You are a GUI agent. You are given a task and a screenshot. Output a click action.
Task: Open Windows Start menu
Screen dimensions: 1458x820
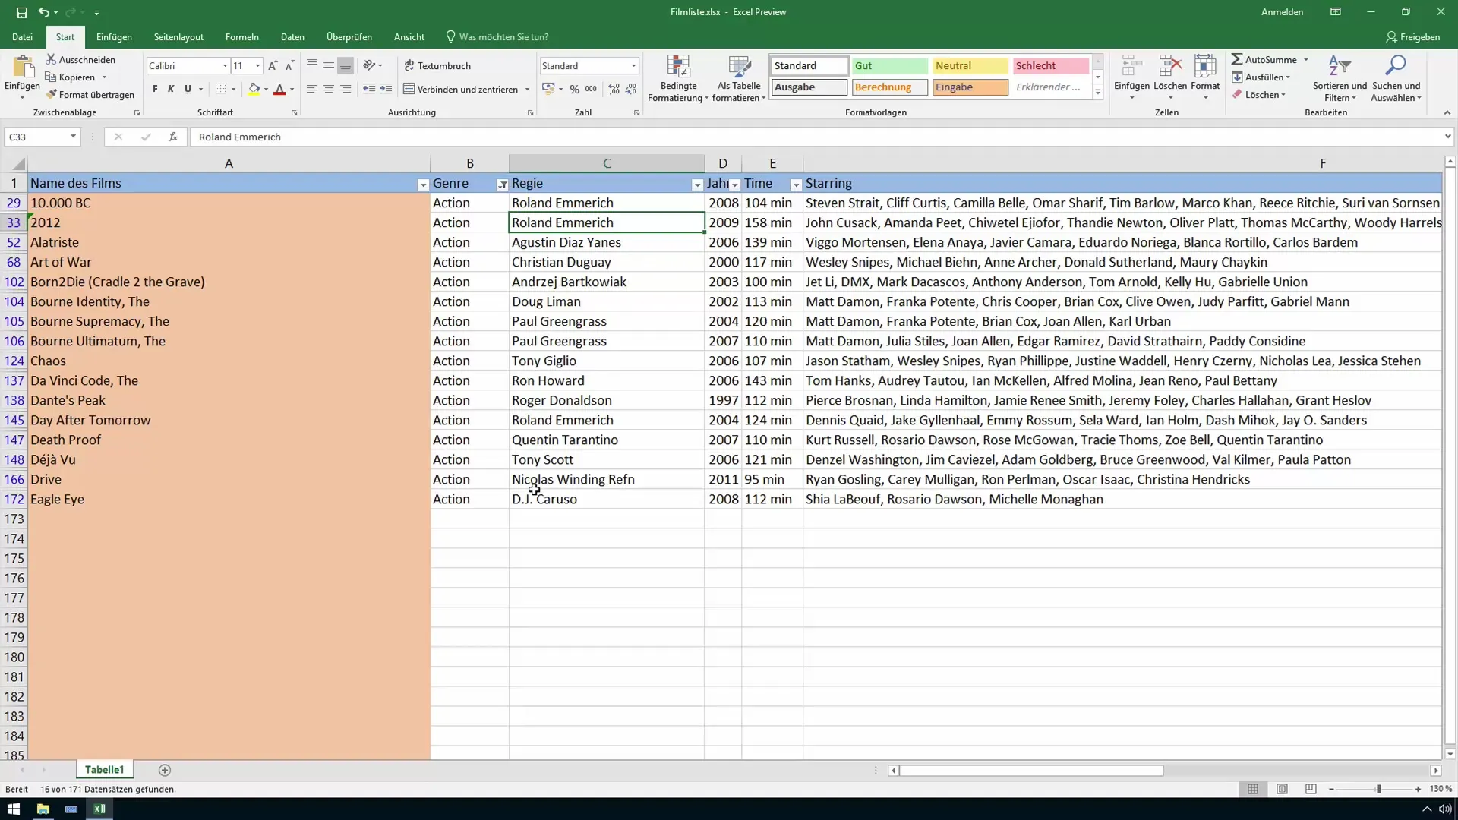pyautogui.click(x=13, y=809)
